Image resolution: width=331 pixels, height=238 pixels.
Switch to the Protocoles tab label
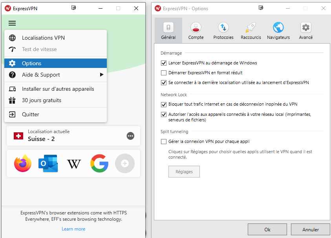pos(223,37)
